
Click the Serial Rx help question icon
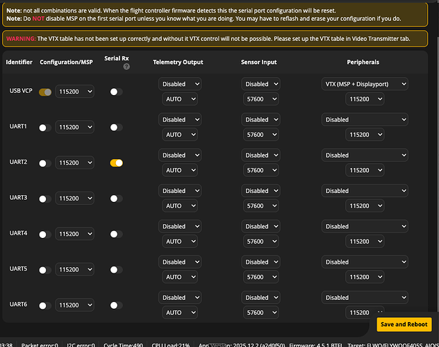coord(126,67)
